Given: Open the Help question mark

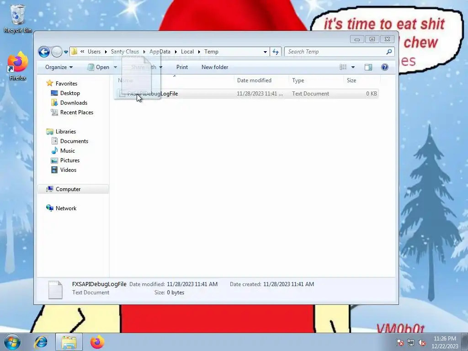Looking at the screenshot, I should (385, 67).
